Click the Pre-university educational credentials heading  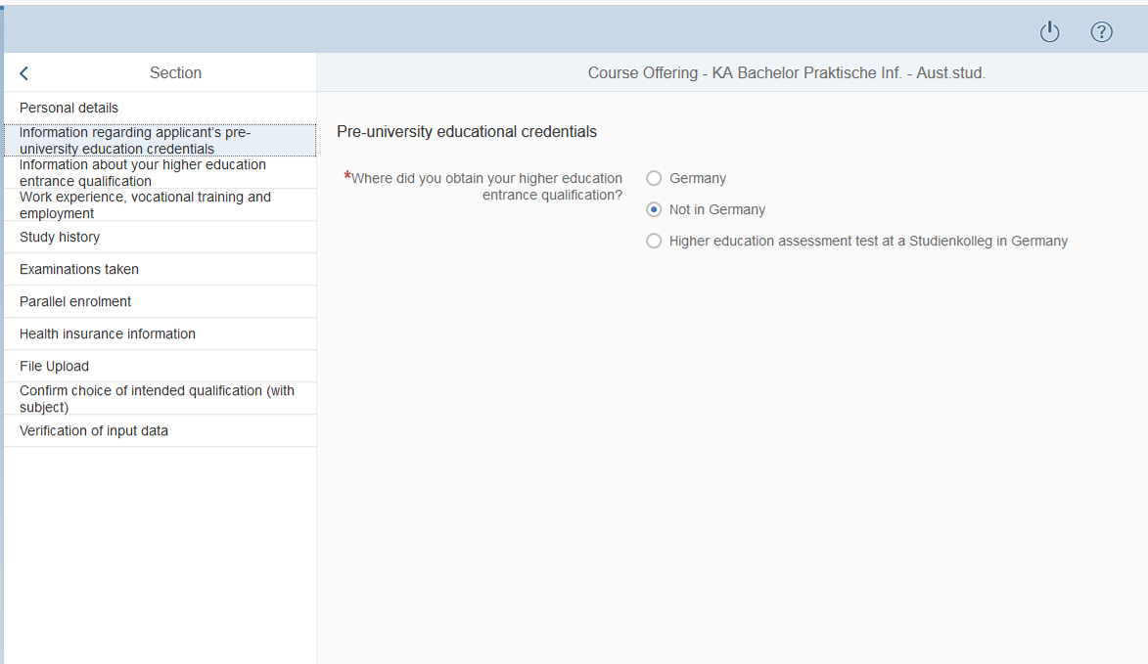click(467, 131)
